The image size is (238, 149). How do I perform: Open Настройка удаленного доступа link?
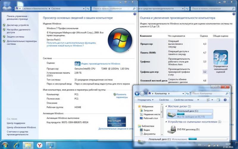(18, 31)
